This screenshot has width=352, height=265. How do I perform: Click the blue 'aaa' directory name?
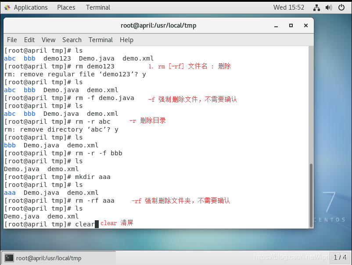[10, 193]
